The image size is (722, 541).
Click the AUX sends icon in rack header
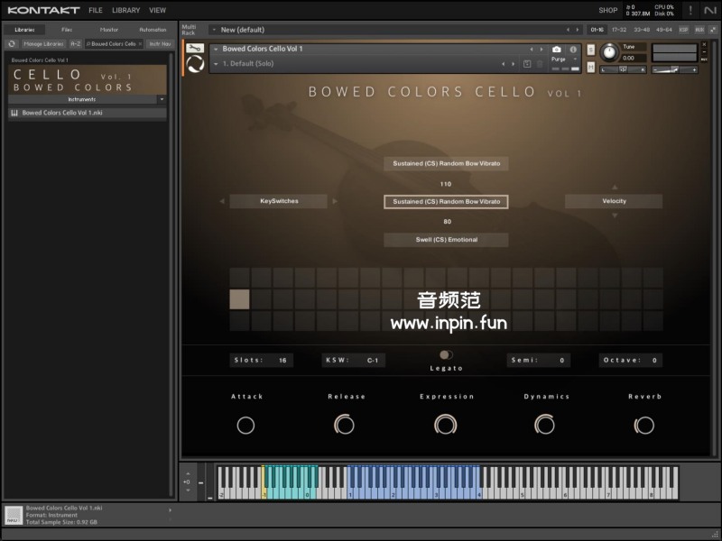coord(699,30)
